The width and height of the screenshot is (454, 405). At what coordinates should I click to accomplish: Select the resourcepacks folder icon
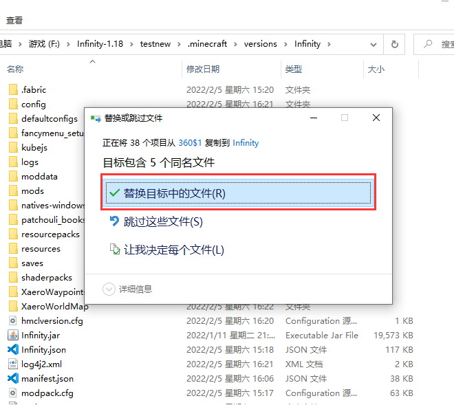coord(13,234)
